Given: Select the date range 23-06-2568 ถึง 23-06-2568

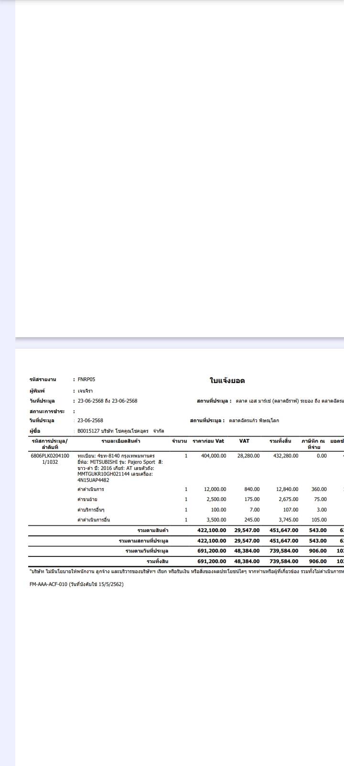Looking at the screenshot, I should pos(107,401).
